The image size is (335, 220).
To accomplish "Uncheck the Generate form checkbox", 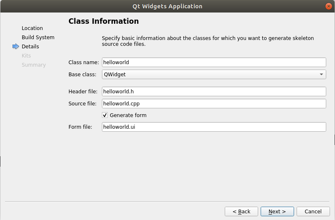I will pyautogui.click(x=105, y=115).
